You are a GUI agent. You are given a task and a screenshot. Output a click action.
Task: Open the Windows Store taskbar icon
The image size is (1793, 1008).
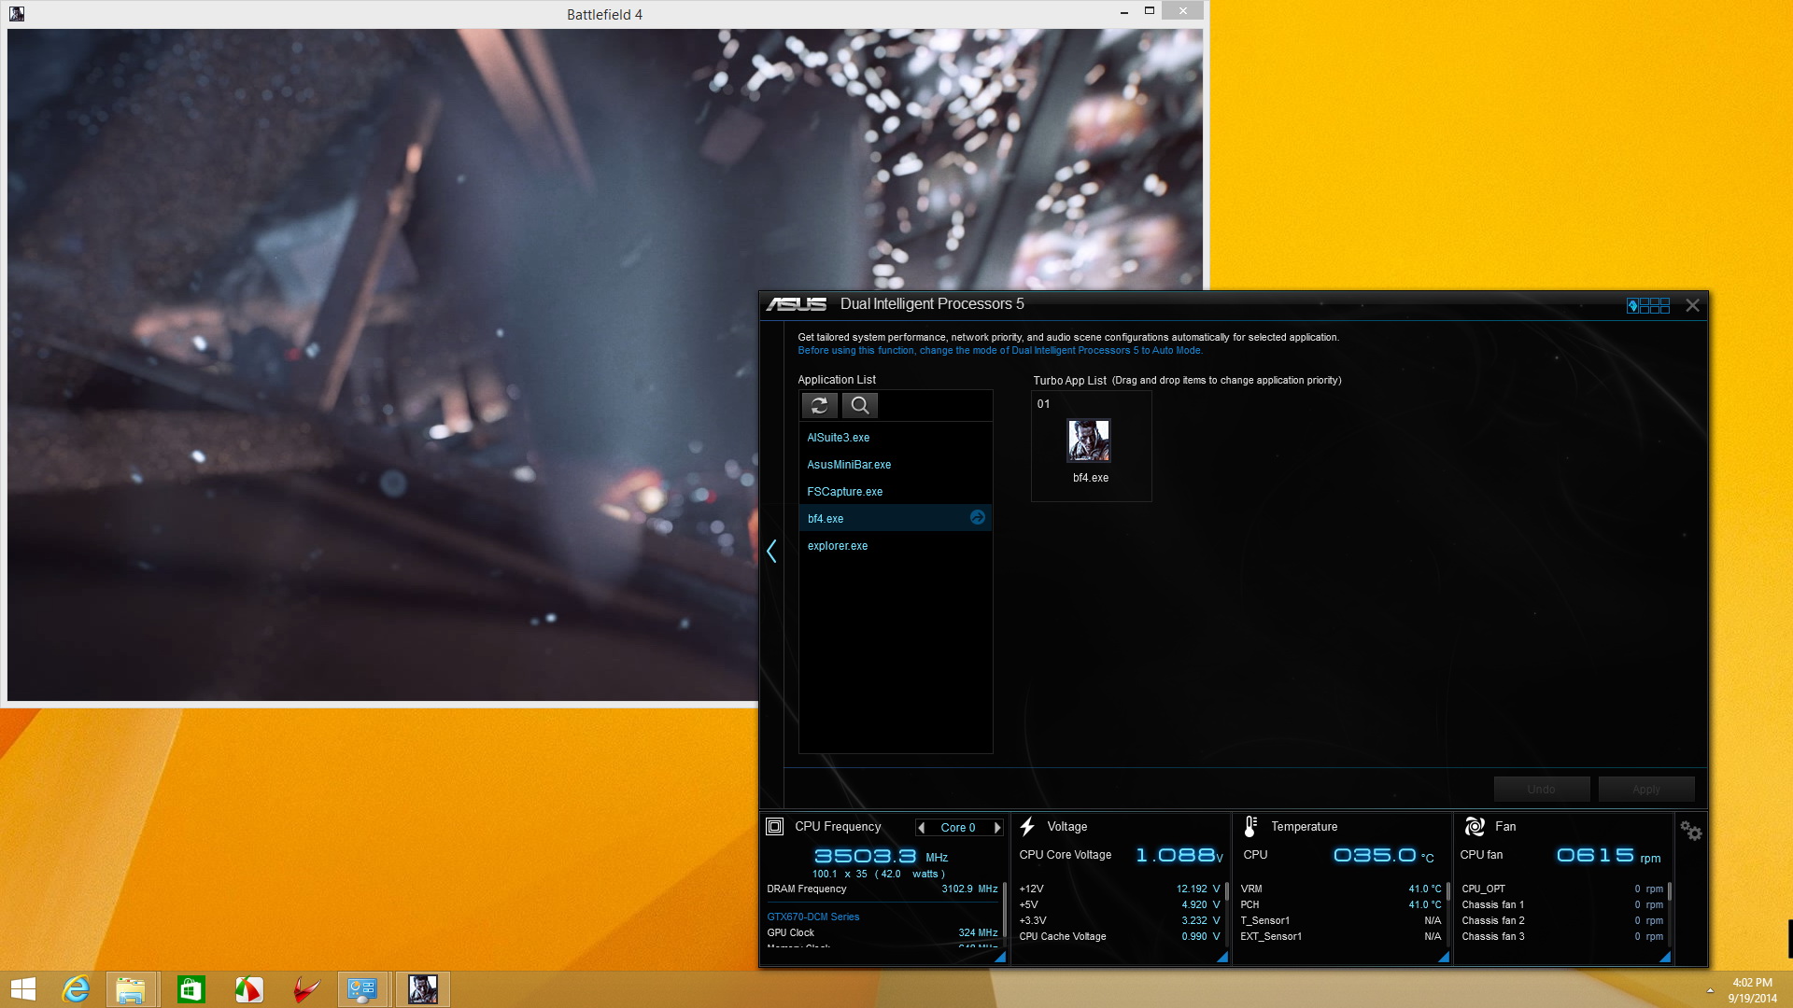[191, 989]
